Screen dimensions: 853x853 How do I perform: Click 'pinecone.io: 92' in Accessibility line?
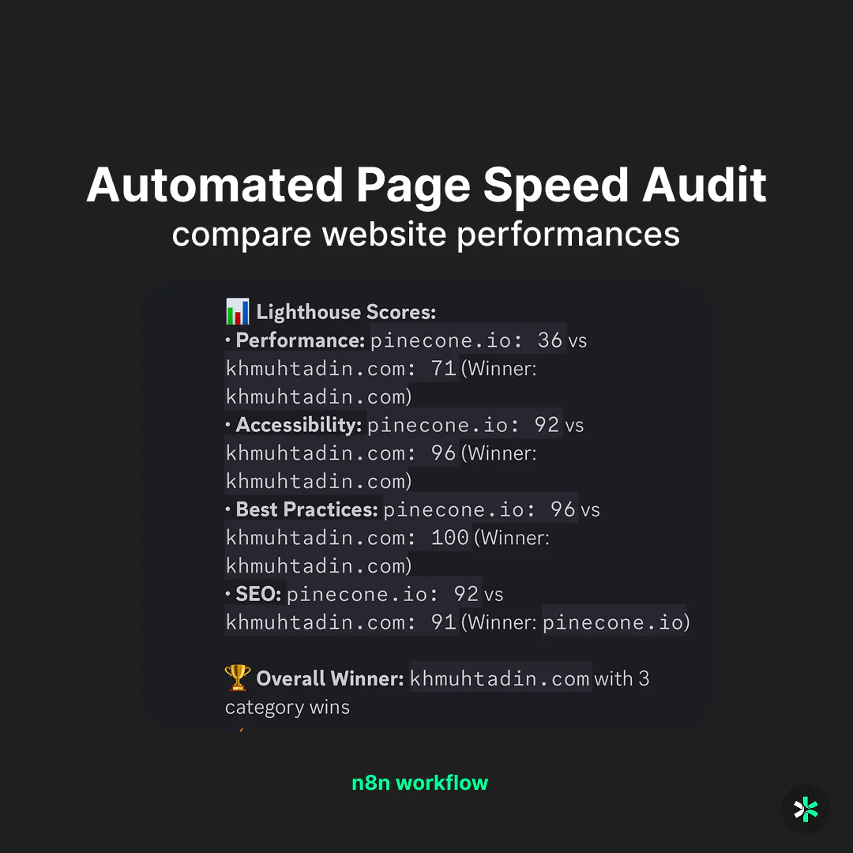(x=464, y=425)
